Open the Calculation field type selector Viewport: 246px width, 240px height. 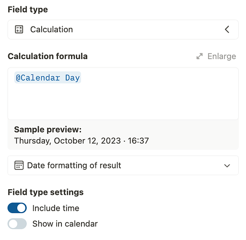pos(123,30)
